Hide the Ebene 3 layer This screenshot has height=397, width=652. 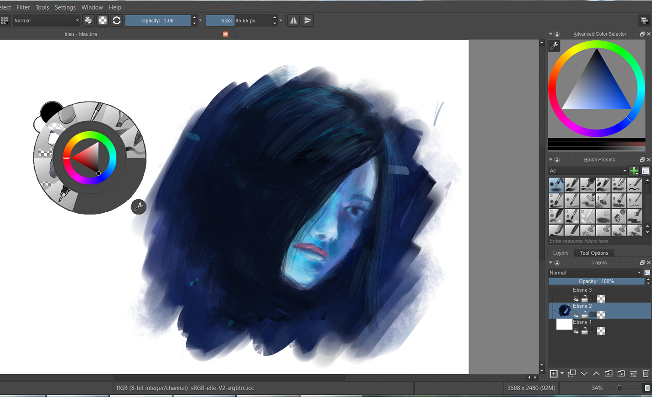pos(576,299)
